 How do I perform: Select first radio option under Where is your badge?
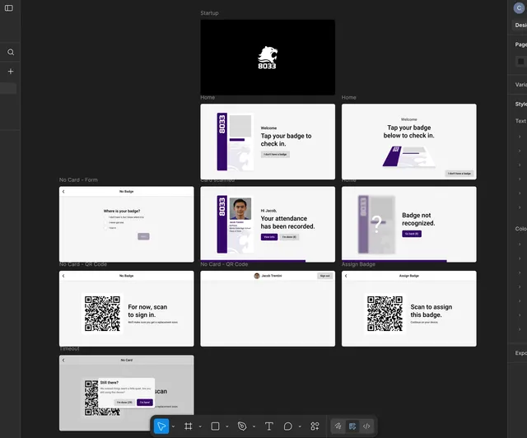pos(105,217)
